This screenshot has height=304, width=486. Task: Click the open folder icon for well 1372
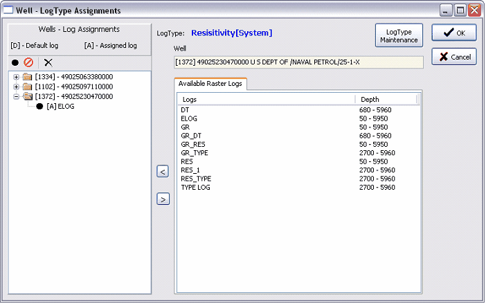tap(27, 96)
